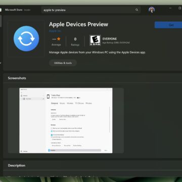
Task: Click the Apple Devices Preview app icon
Action: (x=26, y=38)
